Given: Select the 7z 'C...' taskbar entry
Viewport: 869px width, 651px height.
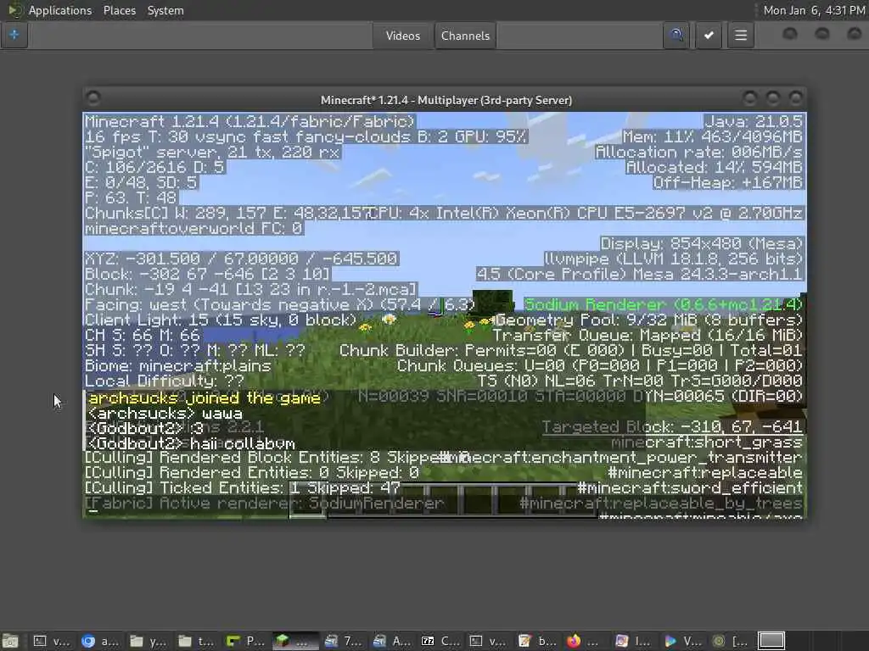Looking at the screenshot, I should (440, 641).
